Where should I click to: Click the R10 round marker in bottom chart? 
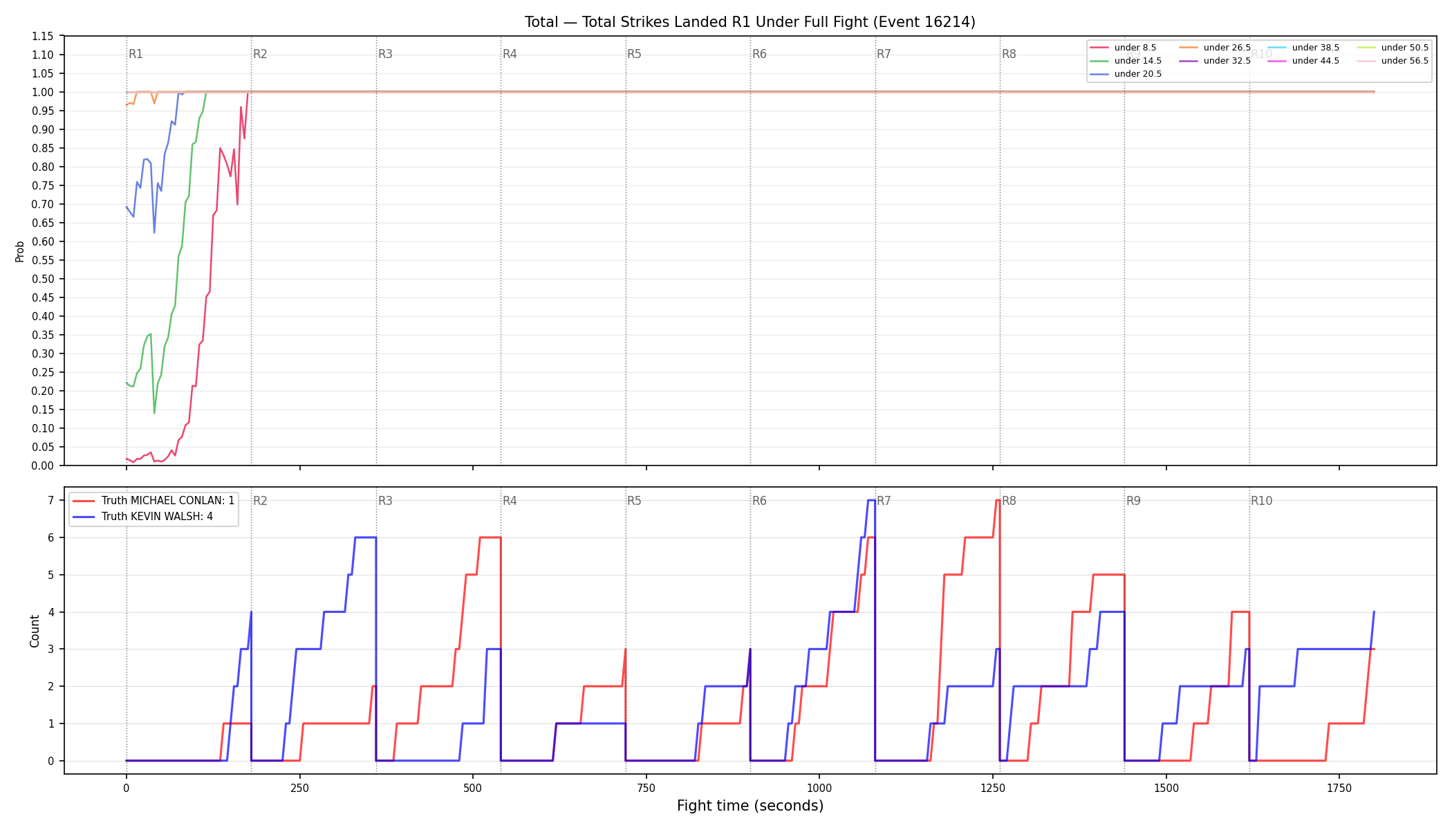pos(1261,501)
